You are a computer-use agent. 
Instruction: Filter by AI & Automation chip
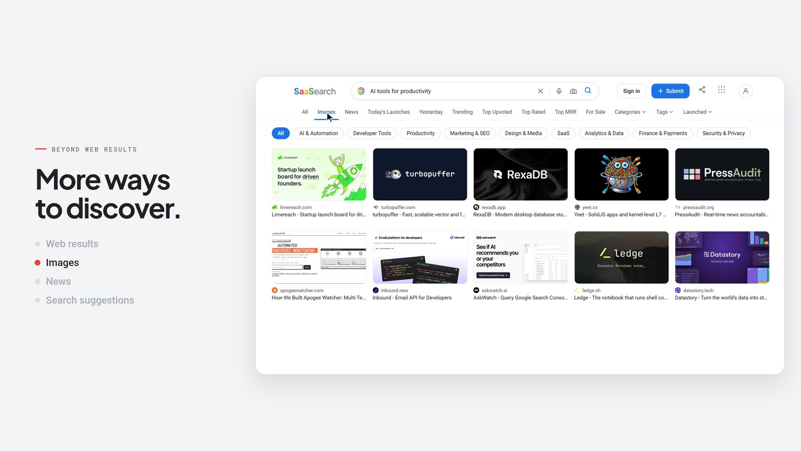tap(318, 133)
